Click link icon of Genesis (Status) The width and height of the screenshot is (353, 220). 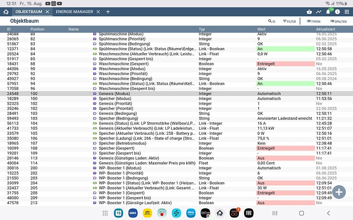[95, 124]
